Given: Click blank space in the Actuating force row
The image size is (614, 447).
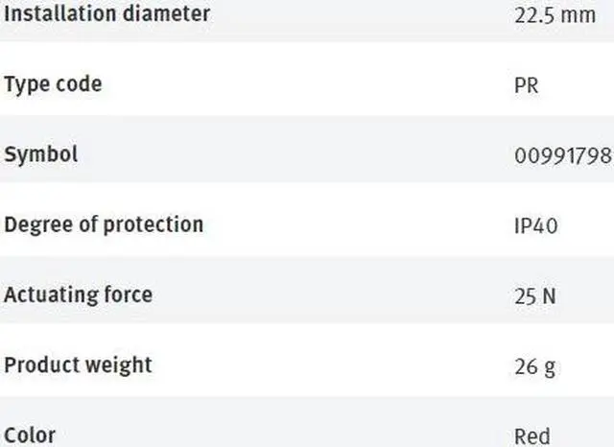Looking at the screenshot, I should tap(326, 295).
